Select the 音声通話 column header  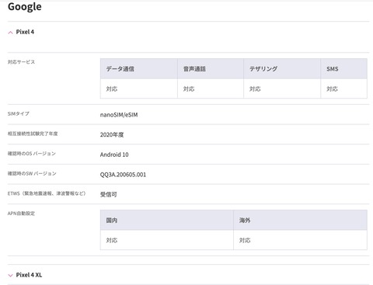(211, 68)
